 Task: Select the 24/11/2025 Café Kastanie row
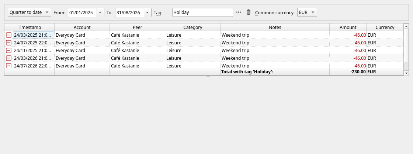(204, 50)
